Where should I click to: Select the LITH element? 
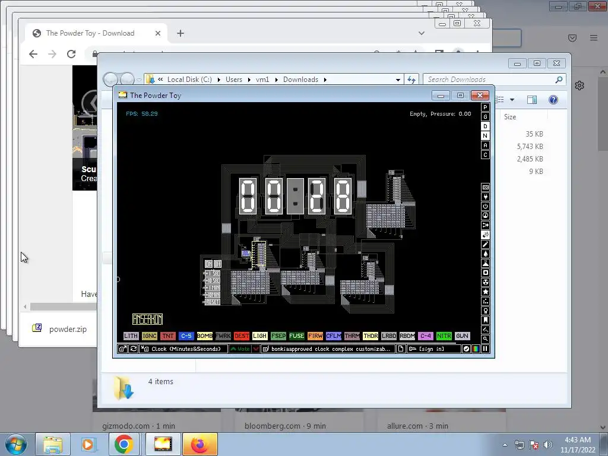click(x=131, y=336)
